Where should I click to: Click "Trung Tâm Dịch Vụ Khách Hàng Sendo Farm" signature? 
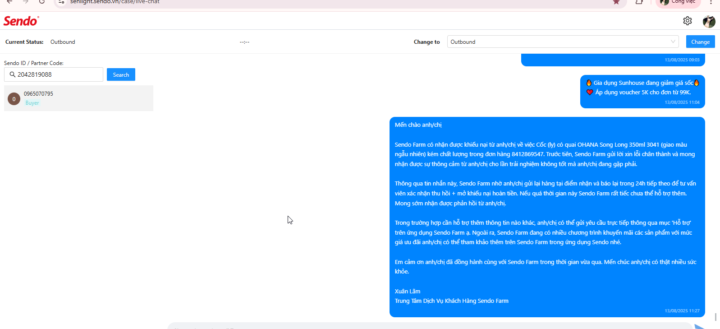coord(452,301)
